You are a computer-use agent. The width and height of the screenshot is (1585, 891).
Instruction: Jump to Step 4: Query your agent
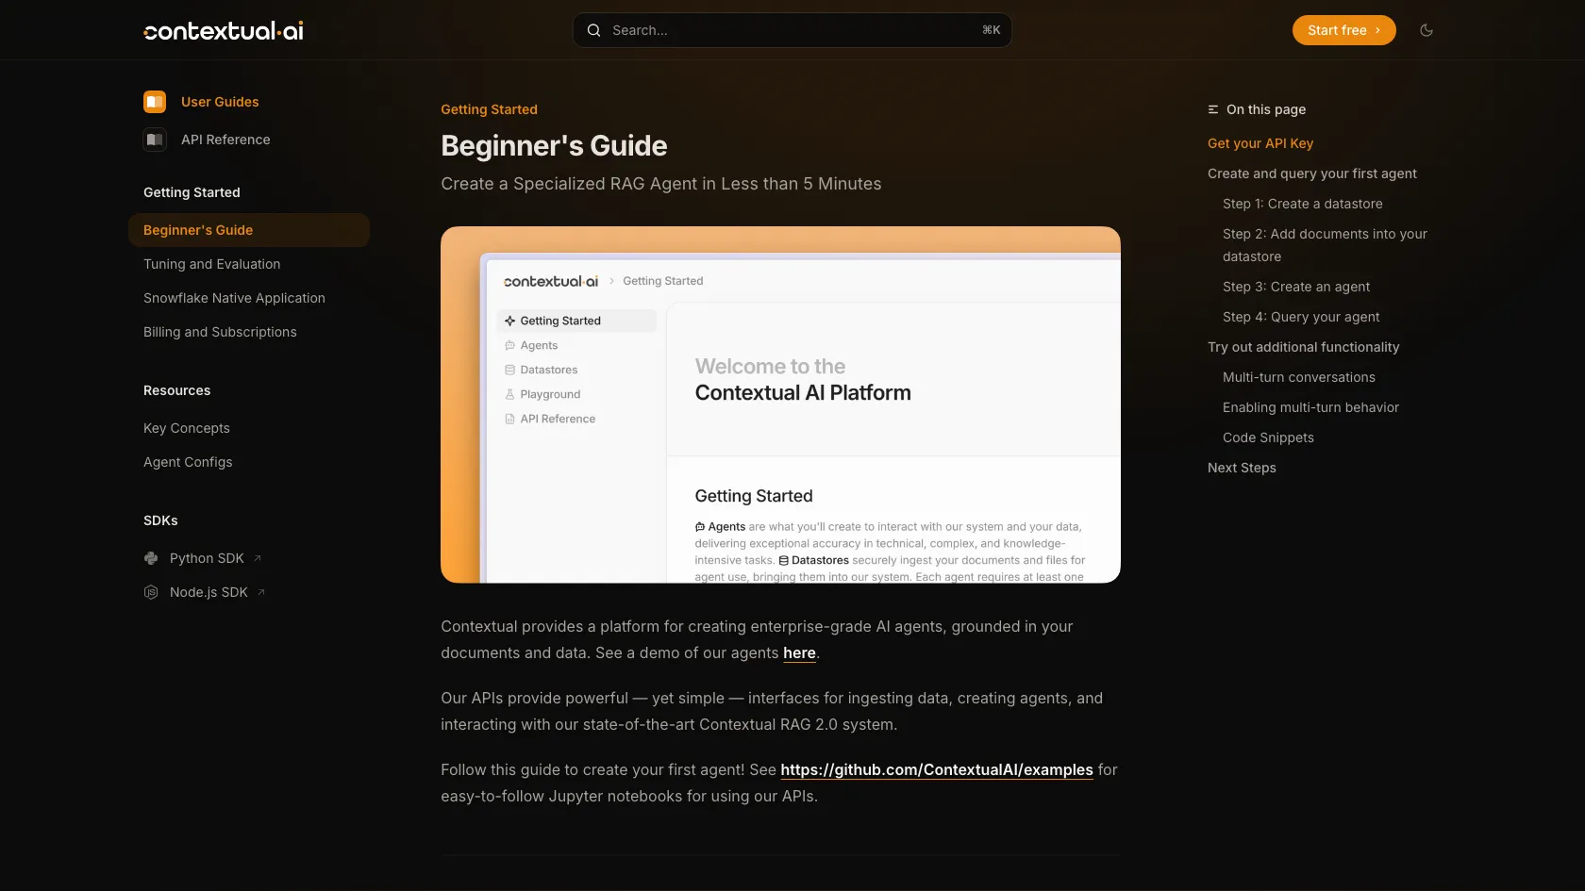(x=1301, y=317)
